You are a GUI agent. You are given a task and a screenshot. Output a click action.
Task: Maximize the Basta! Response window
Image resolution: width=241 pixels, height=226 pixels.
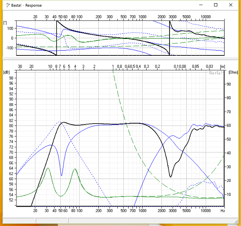(216, 5)
